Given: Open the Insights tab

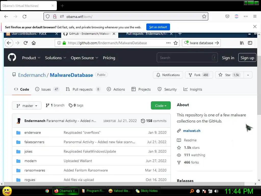Looking at the screenshot, I should 193,89.
